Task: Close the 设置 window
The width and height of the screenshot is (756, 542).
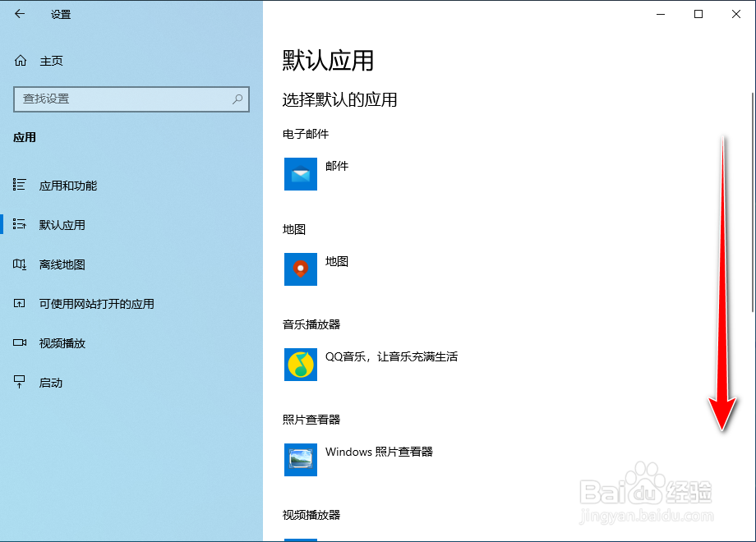Action: (x=735, y=14)
